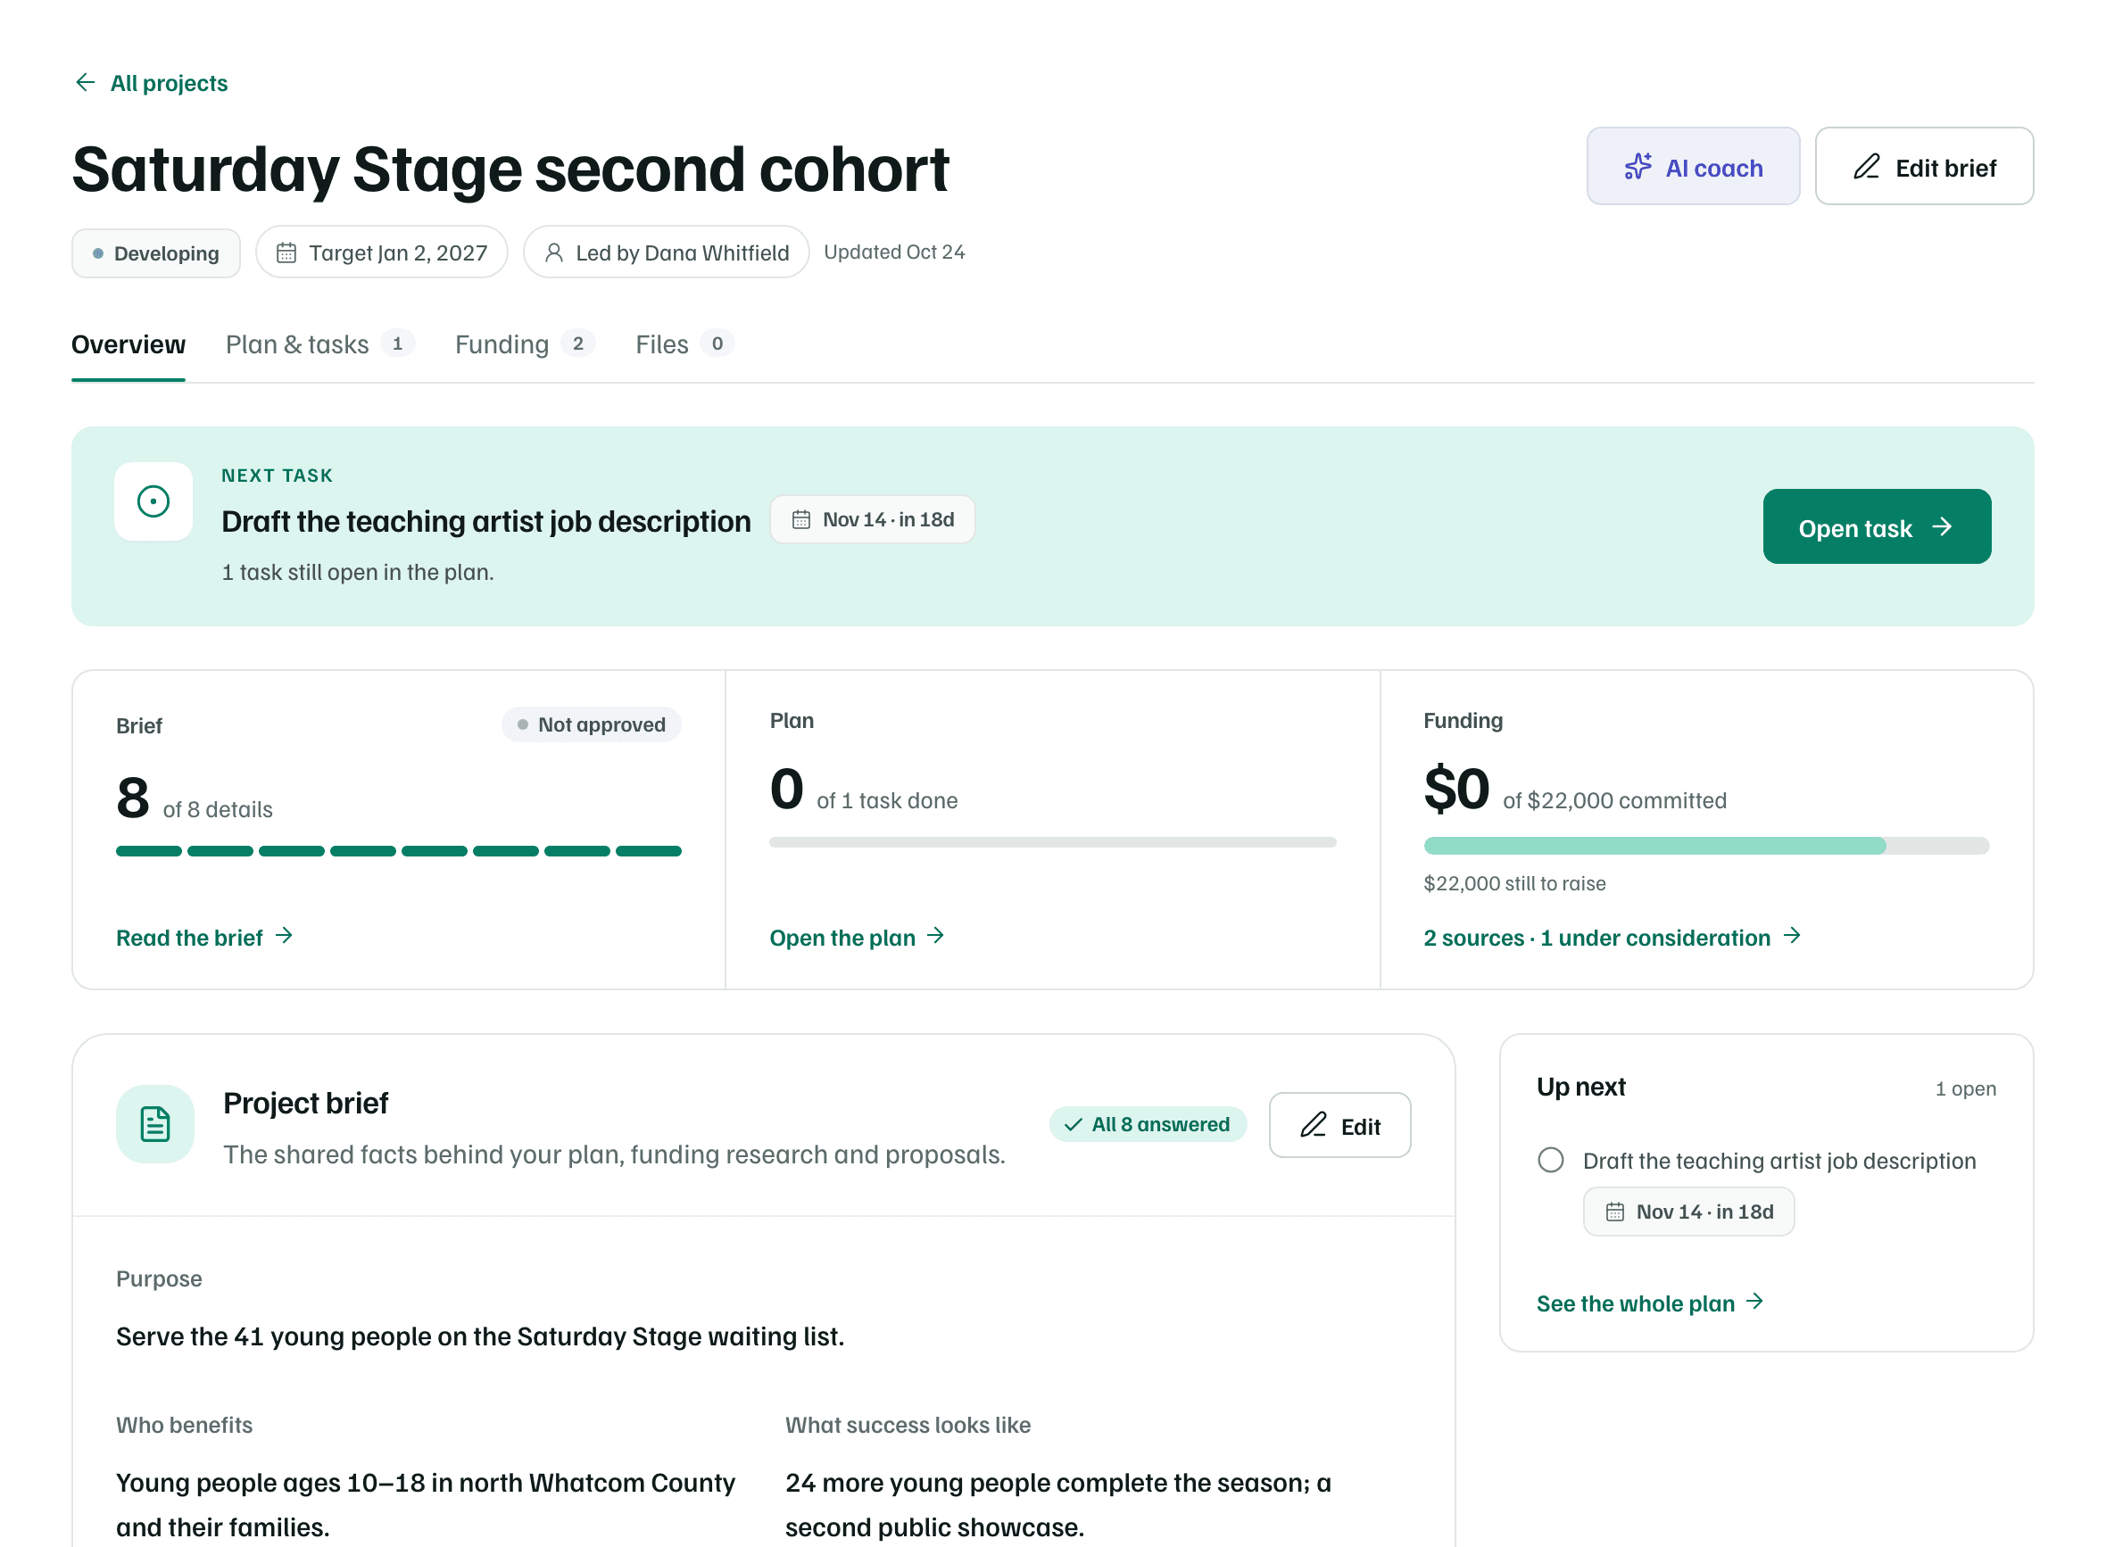Click the checkmark icon in All 8 answered
This screenshot has height=1547, width=2106.
[x=1074, y=1124]
